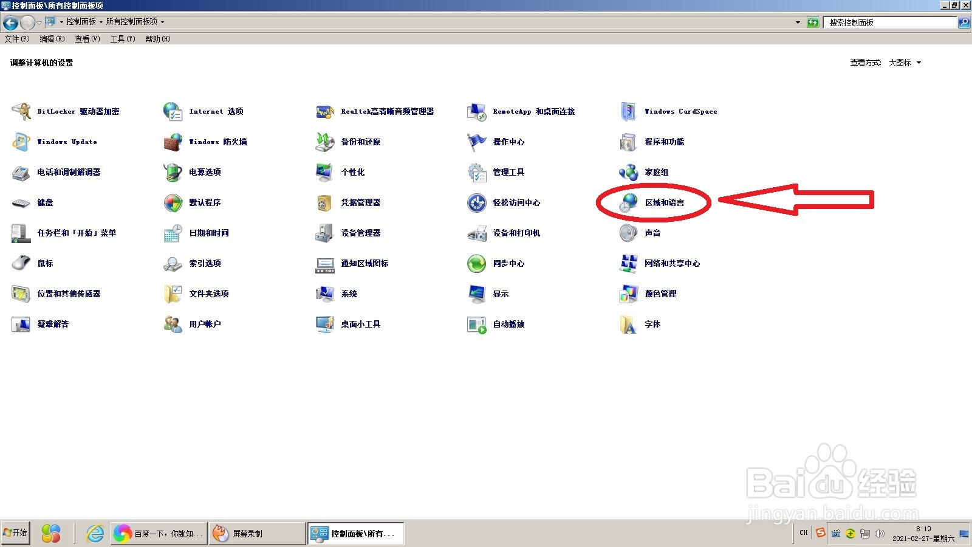Open the 查看(V) menu
Screen dimensions: 972x547
coord(87,39)
